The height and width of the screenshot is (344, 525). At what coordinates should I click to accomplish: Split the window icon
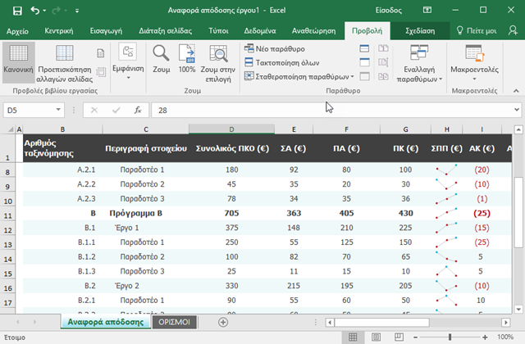pos(364,49)
